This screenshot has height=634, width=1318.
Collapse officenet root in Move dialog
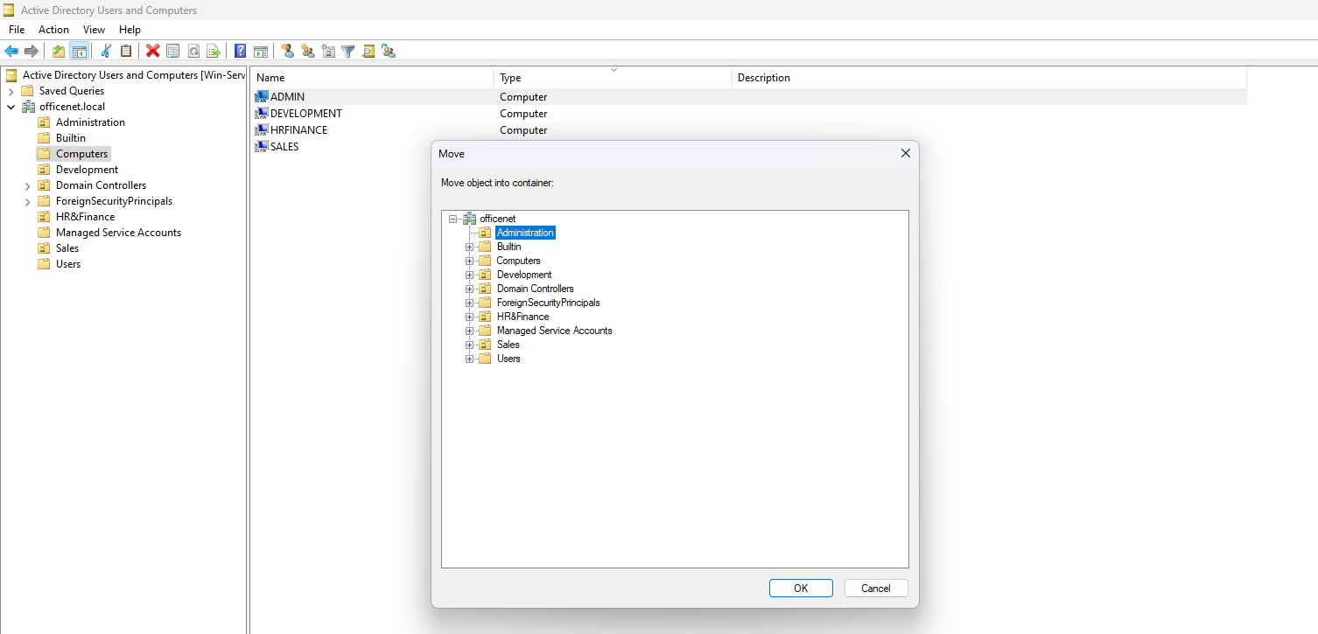click(x=453, y=219)
